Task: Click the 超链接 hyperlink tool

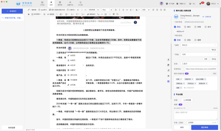Action: pos(51,14)
